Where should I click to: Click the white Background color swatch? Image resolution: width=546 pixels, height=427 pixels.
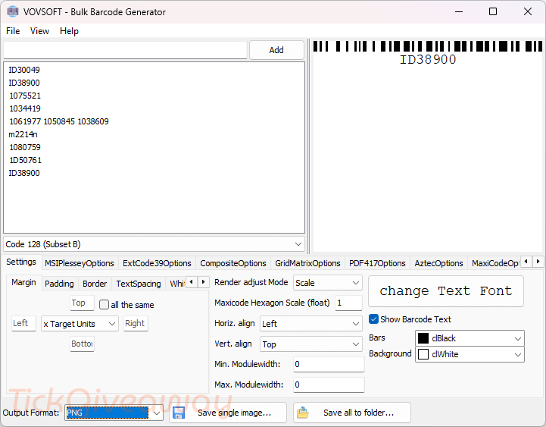click(x=423, y=354)
